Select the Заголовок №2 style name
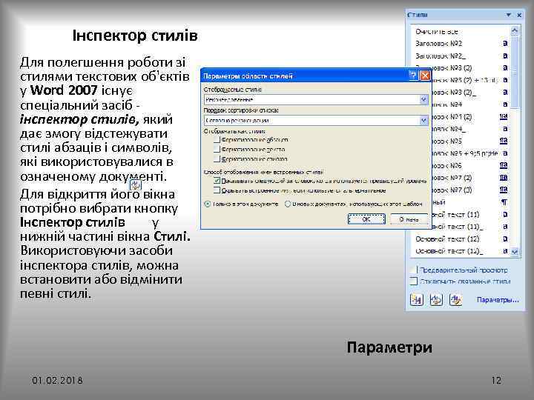 coord(438,44)
